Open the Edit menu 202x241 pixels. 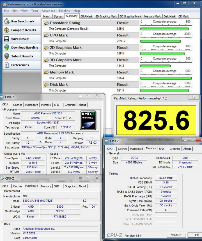click(15, 11)
